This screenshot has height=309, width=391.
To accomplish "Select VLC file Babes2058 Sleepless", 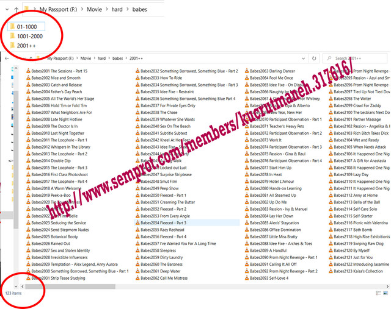I will click(156, 250).
